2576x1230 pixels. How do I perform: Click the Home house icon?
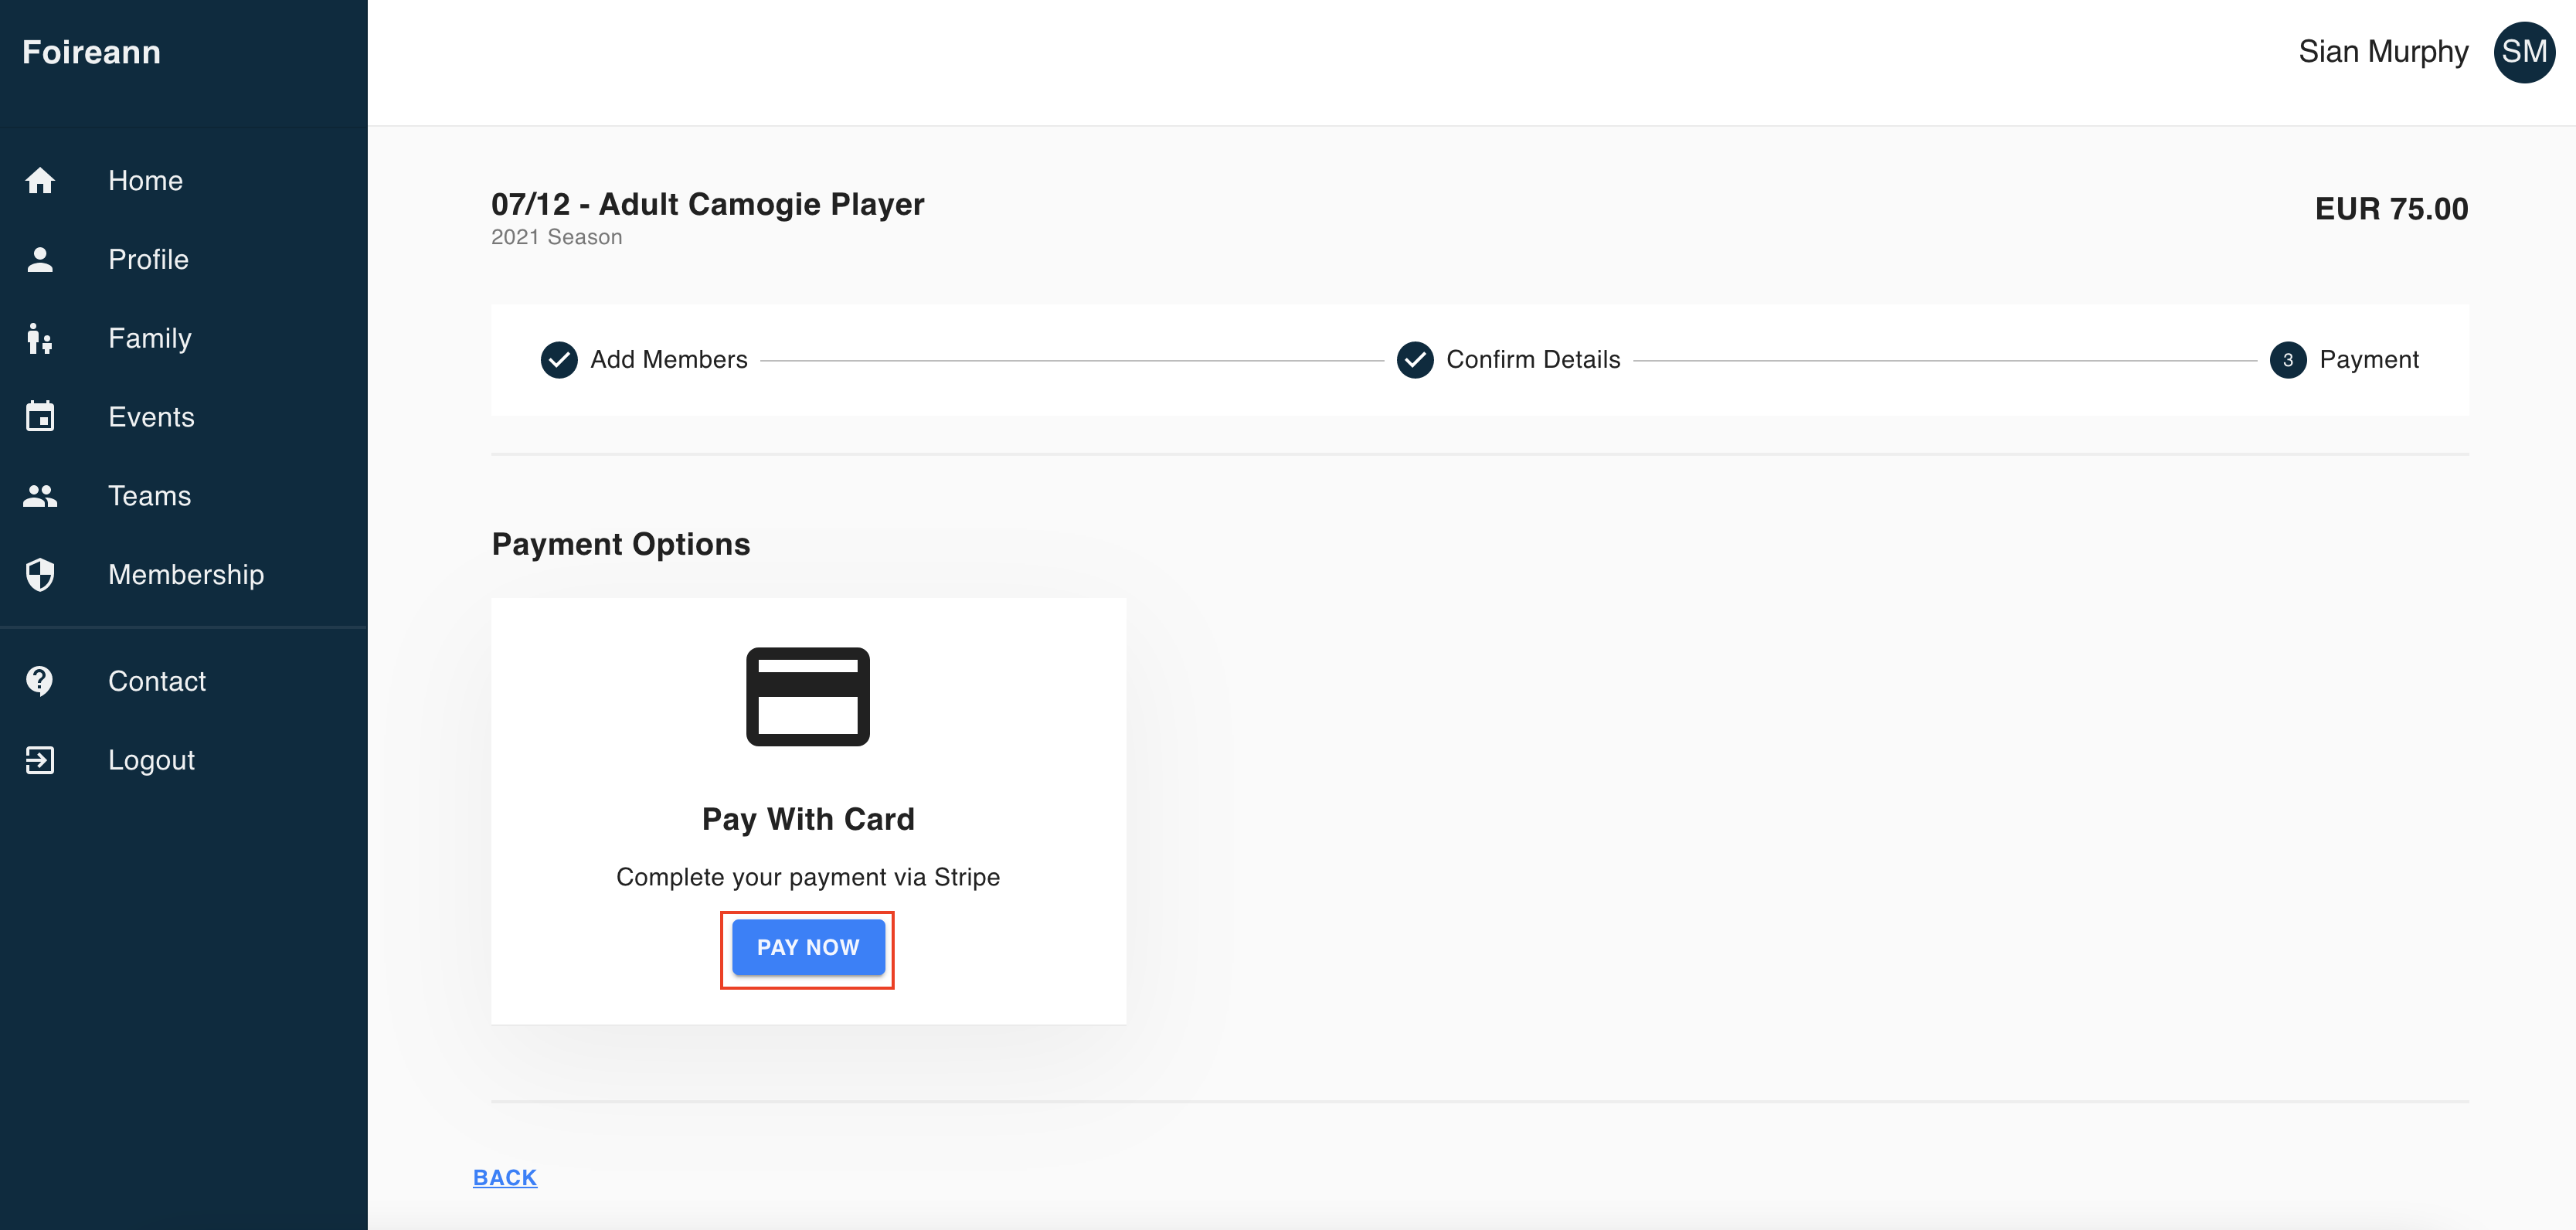(x=40, y=181)
